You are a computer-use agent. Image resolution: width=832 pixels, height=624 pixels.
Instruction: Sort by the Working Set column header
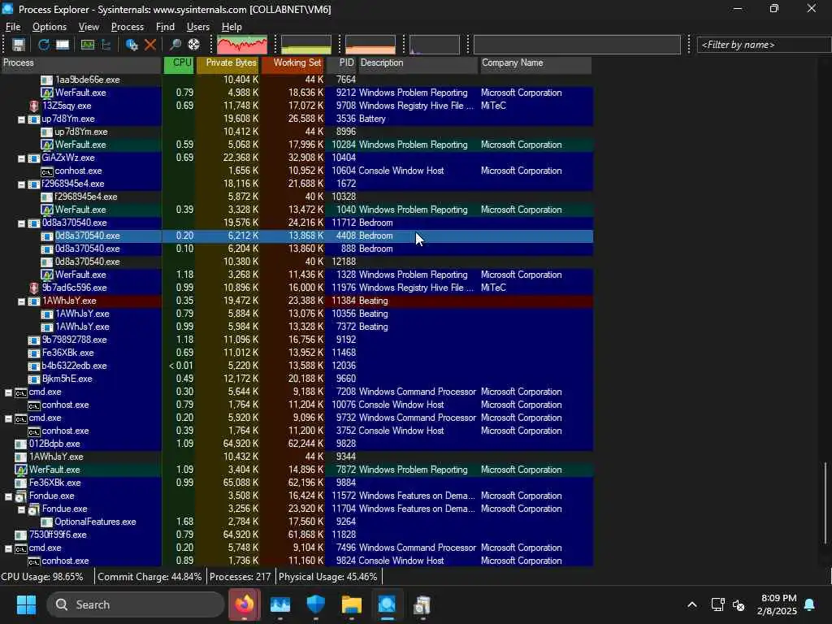(x=292, y=63)
